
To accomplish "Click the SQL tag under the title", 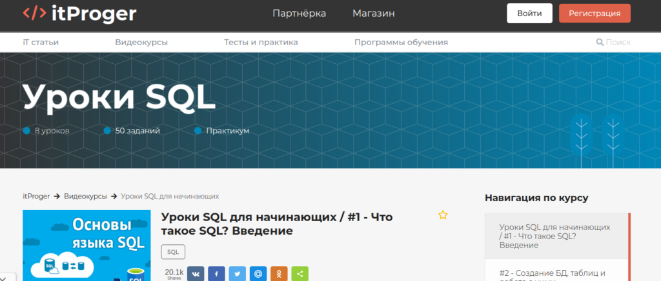I will [x=173, y=251].
